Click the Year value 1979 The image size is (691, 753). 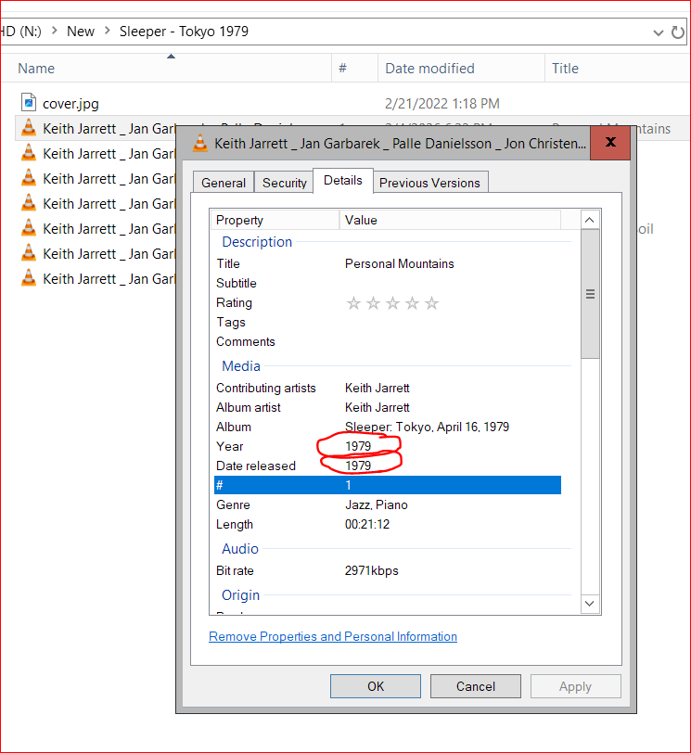coord(358,446)
